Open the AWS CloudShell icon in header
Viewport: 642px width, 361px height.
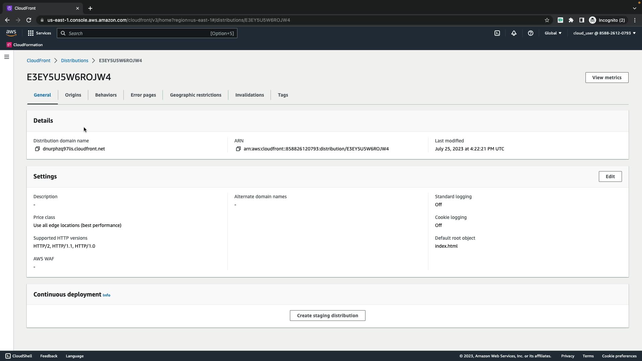click(x=497, y=33)
